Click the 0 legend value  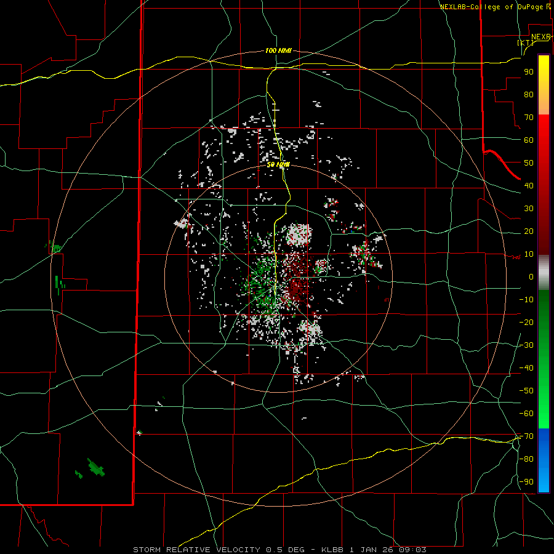531,276
